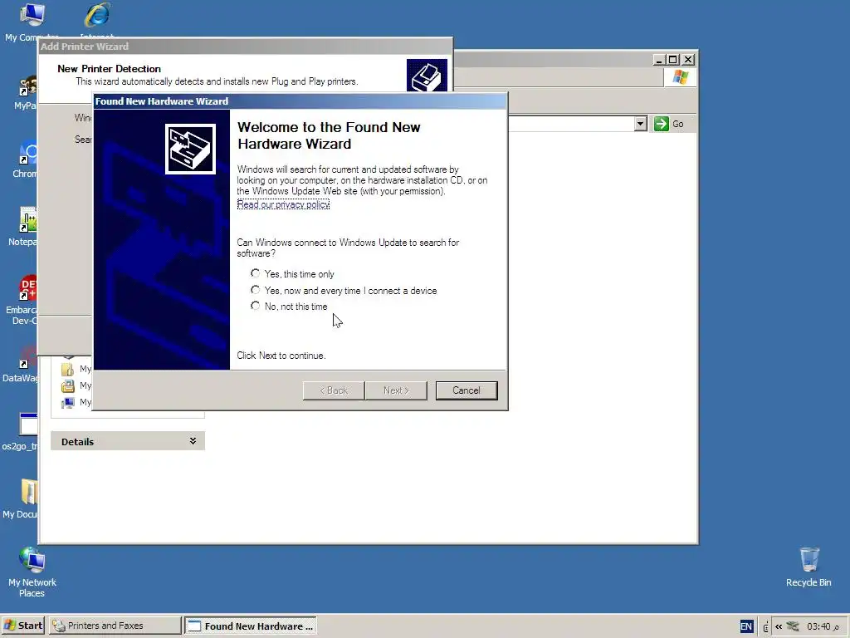
Task: Click the Go button in Printers window
Action: [668, 124]
